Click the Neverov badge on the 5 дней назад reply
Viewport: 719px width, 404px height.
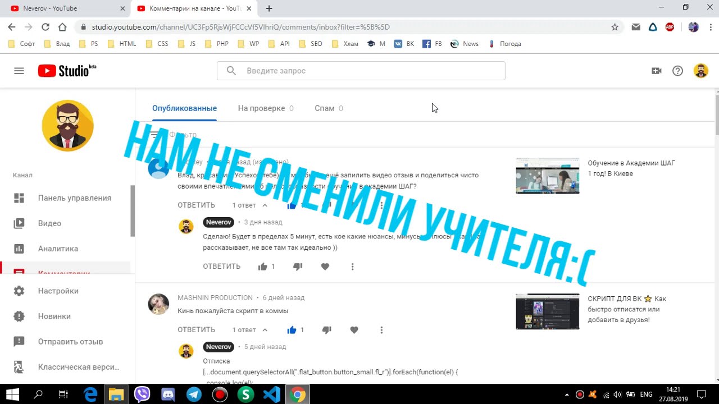pyautogui.click(x=219, y=347)
